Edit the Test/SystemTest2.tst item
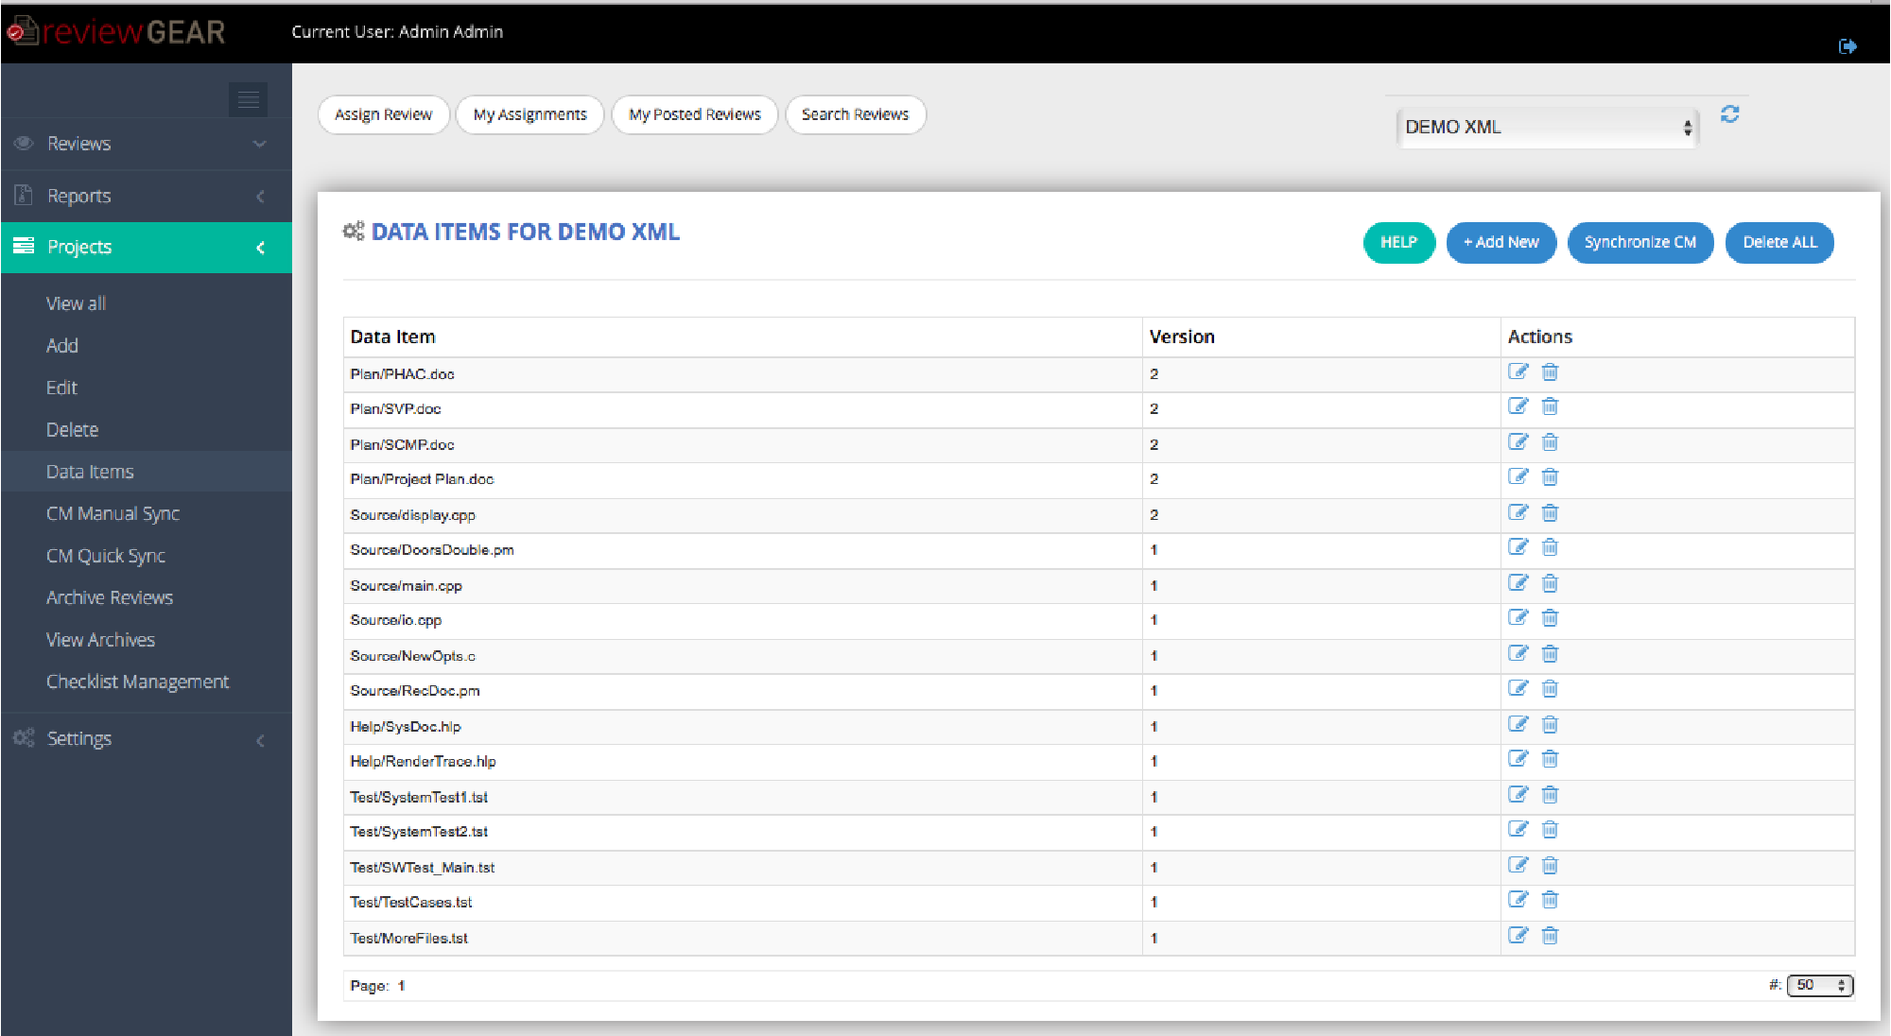The height and width of the screenshot is (1036, 1891). point(1518,829)
